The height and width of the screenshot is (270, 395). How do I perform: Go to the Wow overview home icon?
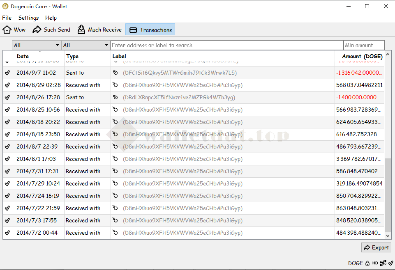click(x=7, y=30)
